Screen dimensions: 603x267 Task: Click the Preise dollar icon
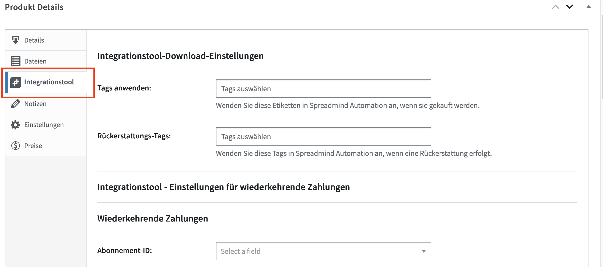[x=16, y=146]
